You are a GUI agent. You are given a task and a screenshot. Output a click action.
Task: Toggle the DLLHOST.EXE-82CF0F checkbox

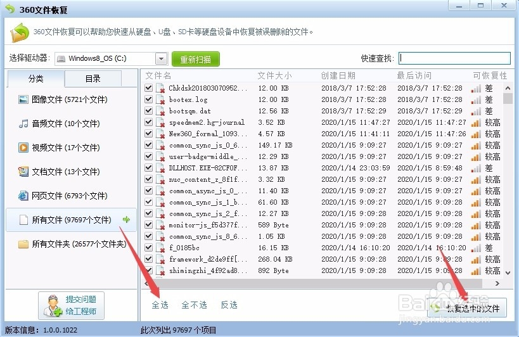point(149,168)
